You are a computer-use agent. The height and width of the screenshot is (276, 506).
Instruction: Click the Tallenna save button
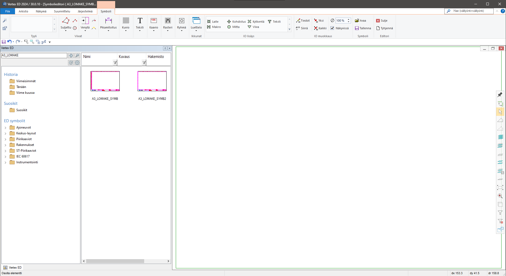(363, 28)
